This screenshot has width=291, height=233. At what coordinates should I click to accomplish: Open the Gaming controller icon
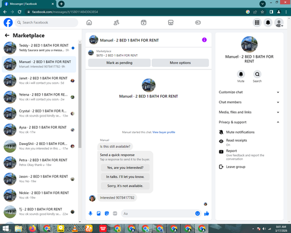point(198,23)
